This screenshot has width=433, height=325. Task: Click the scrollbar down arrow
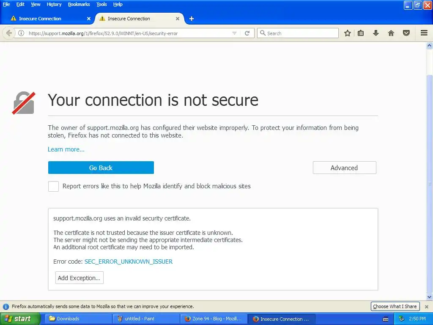tap(430, 297)
